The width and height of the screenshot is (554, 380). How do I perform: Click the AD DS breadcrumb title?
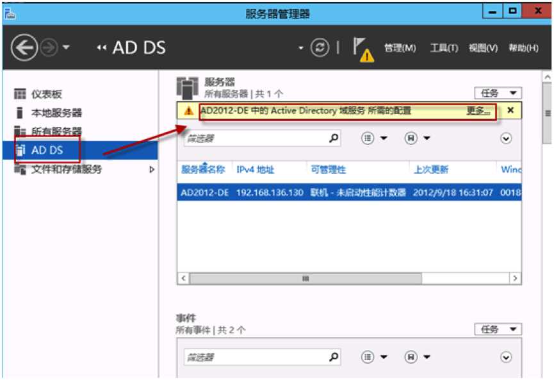click(139, 47)
